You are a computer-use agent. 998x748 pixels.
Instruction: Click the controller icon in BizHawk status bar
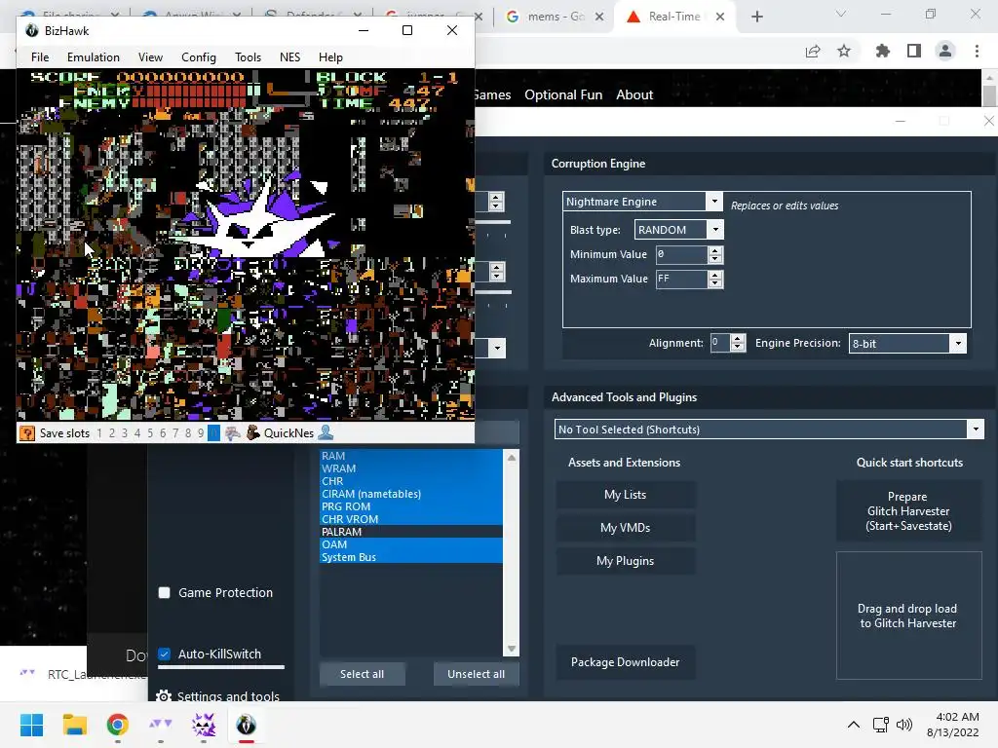coord(233,433)
